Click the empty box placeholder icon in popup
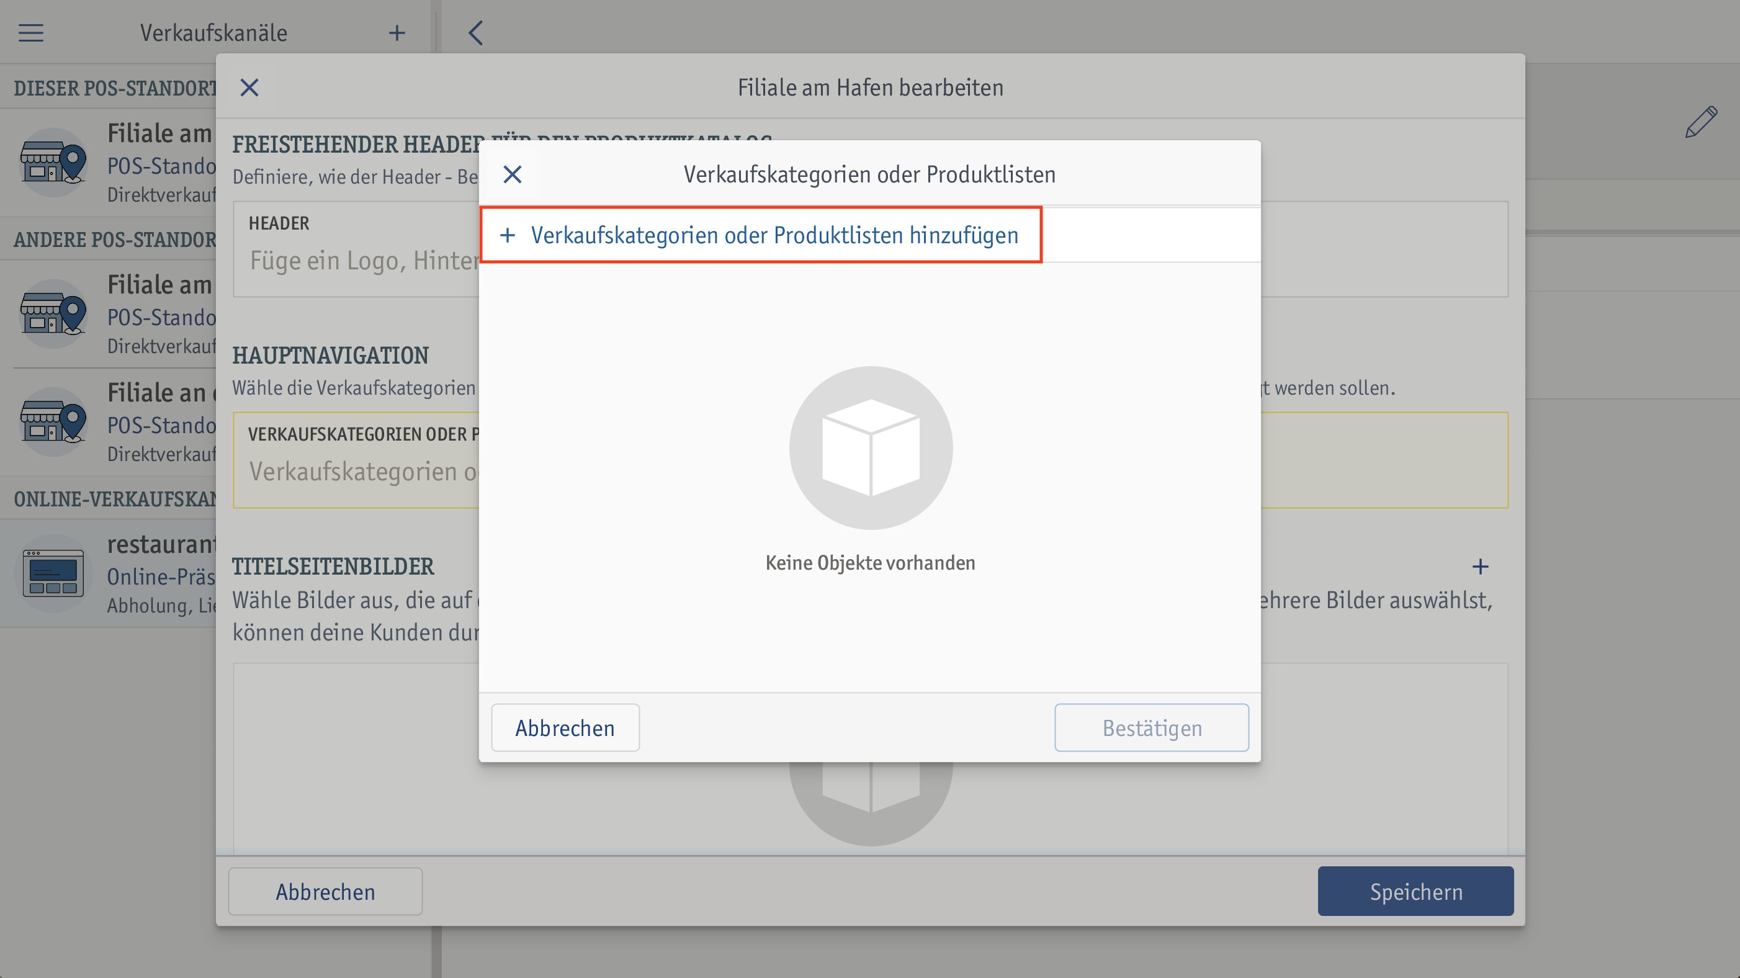Image resolution: width=1740 pixels, height=978 pixels. coord(871,448)
